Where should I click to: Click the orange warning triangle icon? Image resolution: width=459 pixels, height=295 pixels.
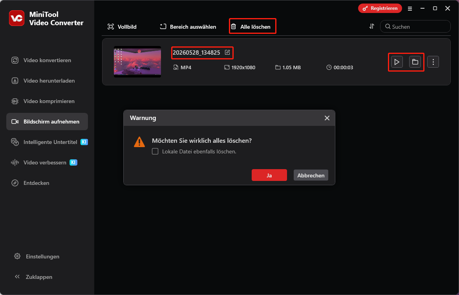point(139,142)
